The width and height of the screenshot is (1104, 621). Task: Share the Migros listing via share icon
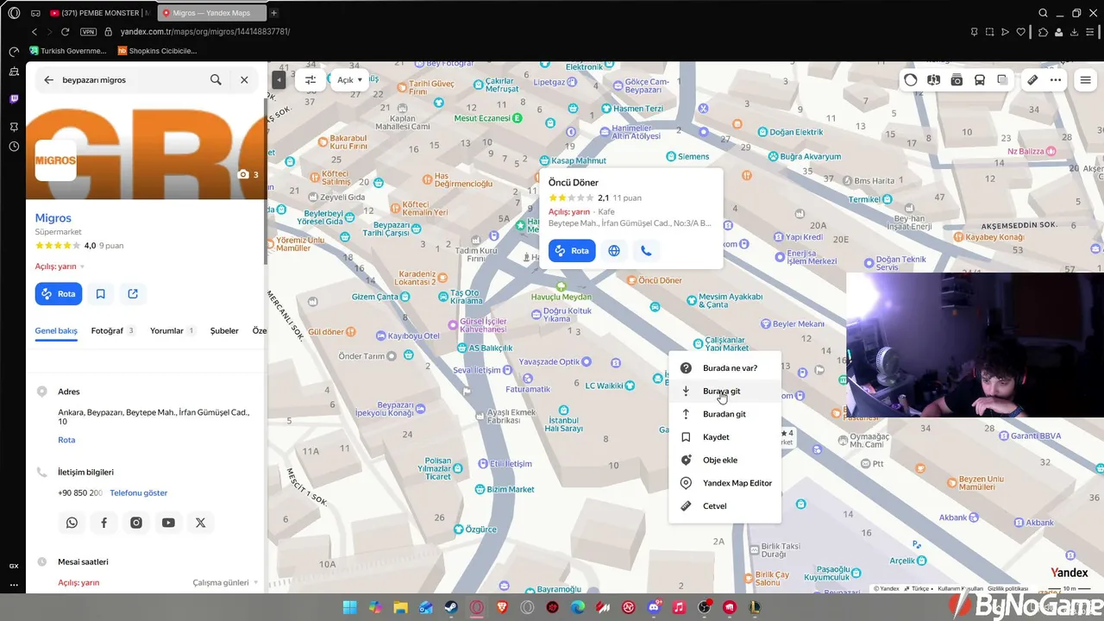[133, 294]
